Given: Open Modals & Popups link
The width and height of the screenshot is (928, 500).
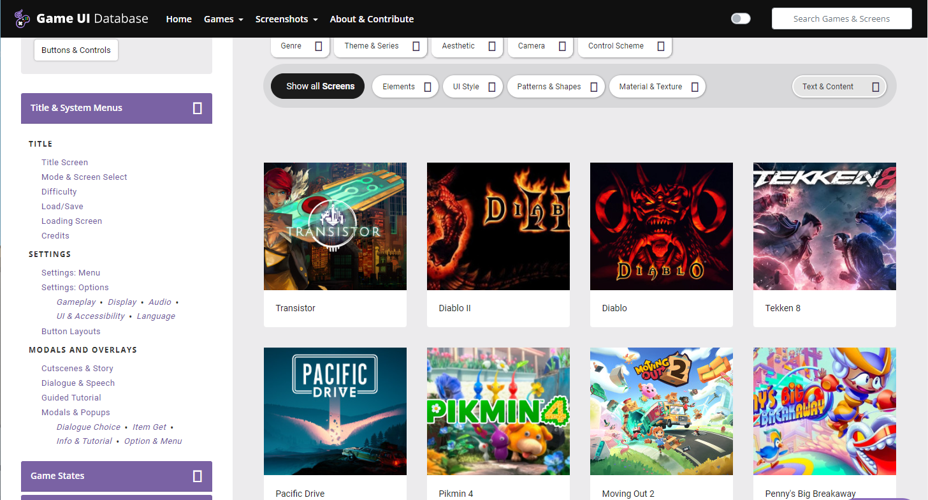Looking at the screenshot, I should coord(75,413).
